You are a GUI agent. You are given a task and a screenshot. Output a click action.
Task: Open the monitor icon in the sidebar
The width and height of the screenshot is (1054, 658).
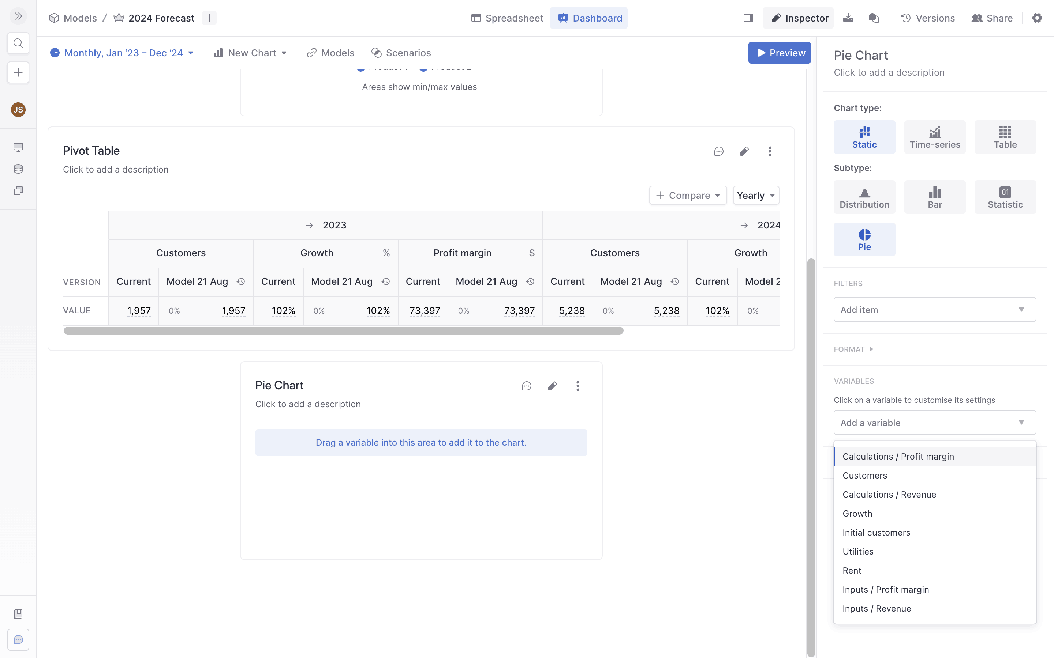pyautogui.click(x=18, y=147)
